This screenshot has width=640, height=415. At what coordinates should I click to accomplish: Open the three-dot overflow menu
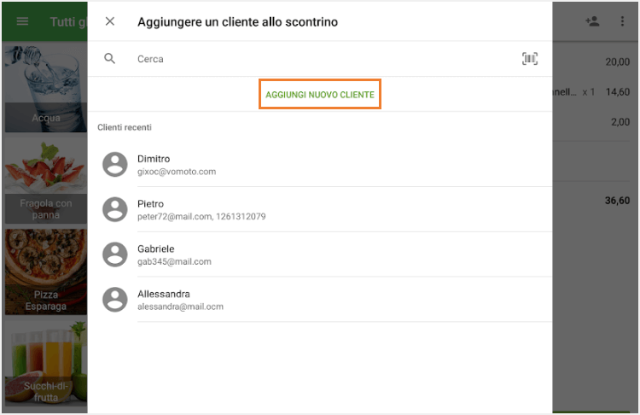pos(622,21)
